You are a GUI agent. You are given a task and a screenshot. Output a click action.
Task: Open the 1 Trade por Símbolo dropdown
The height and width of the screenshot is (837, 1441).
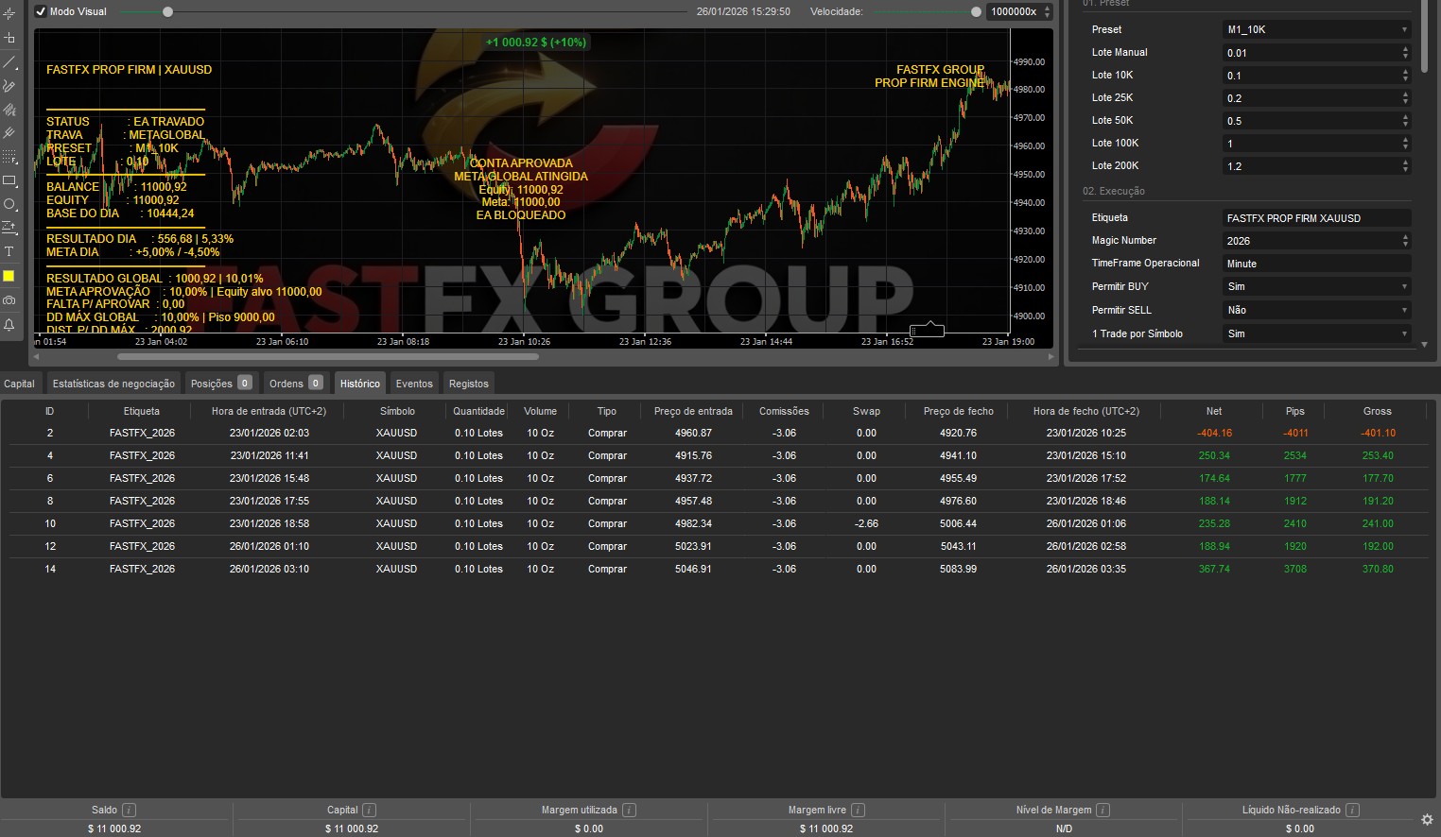(1315, 333)
